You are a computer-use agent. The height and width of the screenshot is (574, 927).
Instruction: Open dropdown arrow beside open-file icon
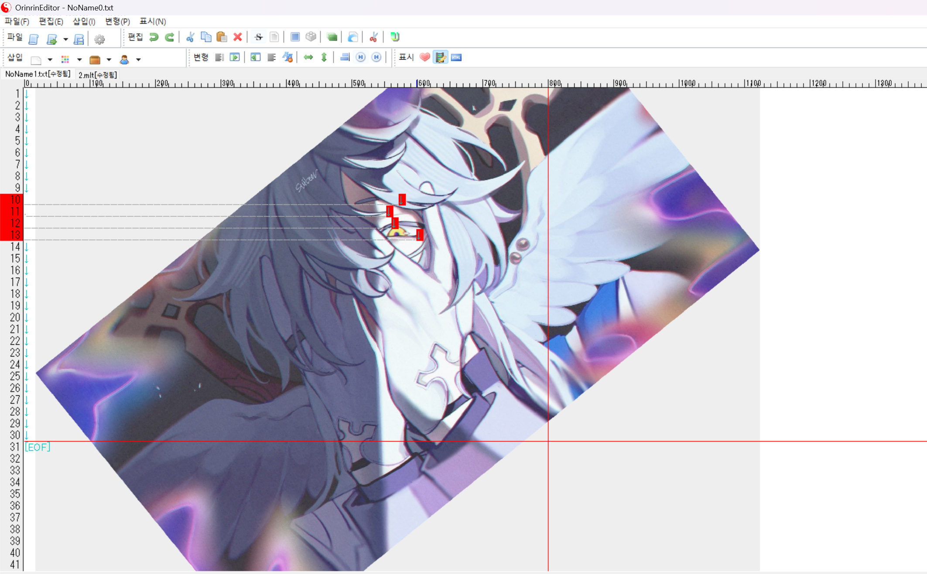pyautogui.click(x=65, y=39)
